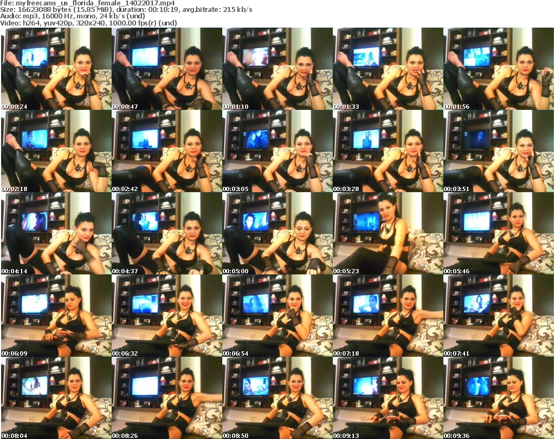Select the thumbnail timestamped 00:04:14
This screenshot has height=439, width=555.
tap(56, 234)
